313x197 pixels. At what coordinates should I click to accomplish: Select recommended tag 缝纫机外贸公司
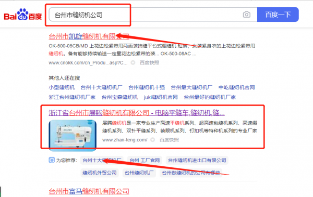[100, 173]
